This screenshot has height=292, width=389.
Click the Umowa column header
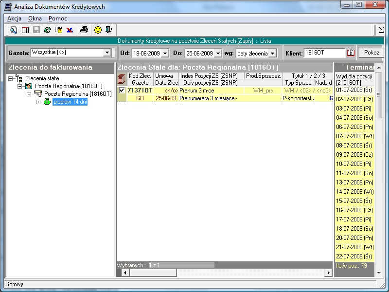(166, 76)
